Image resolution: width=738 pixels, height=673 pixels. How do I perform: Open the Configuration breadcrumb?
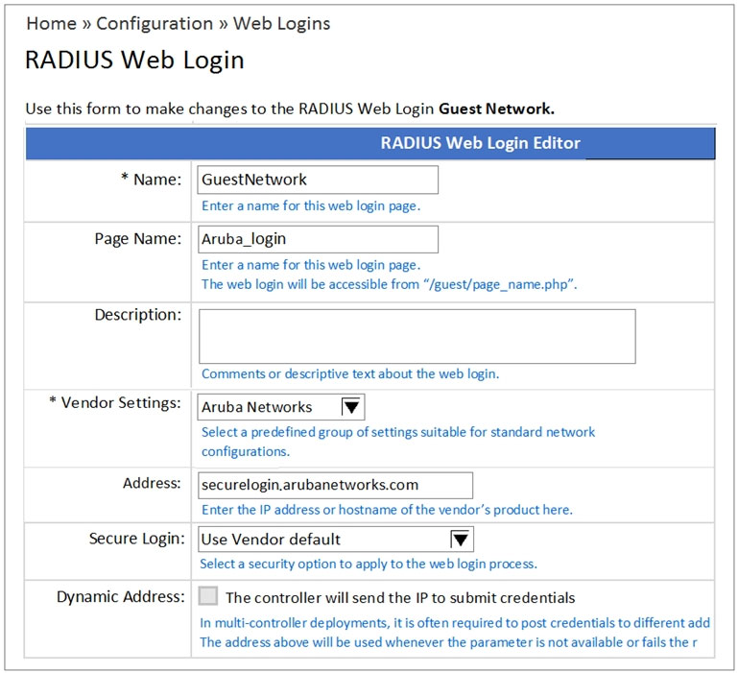pyautogui.click(x=155, y=24)
